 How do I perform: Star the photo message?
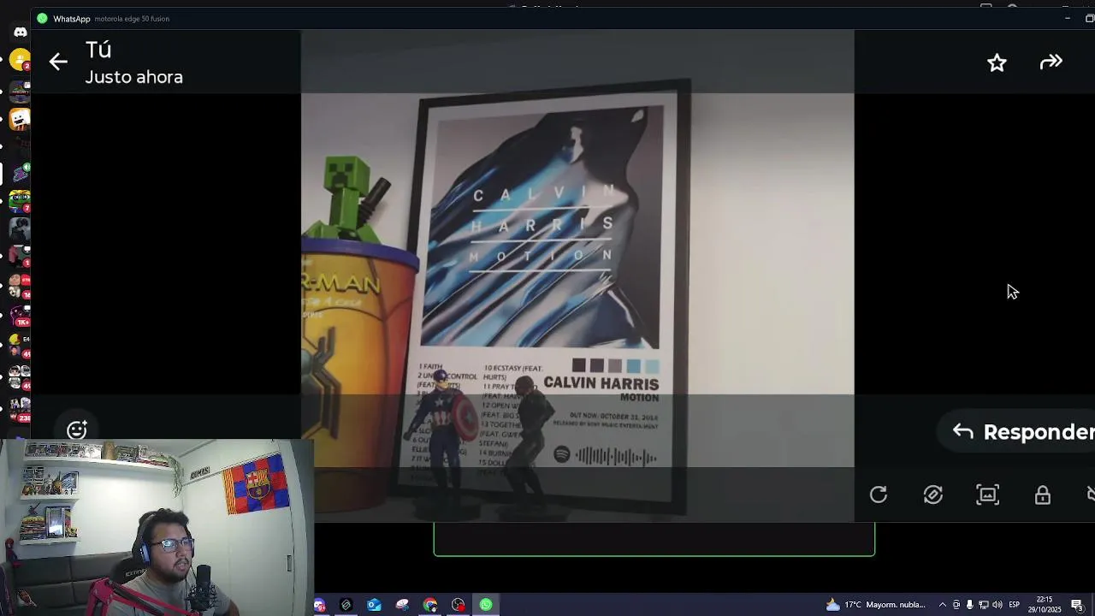[997, 62]
